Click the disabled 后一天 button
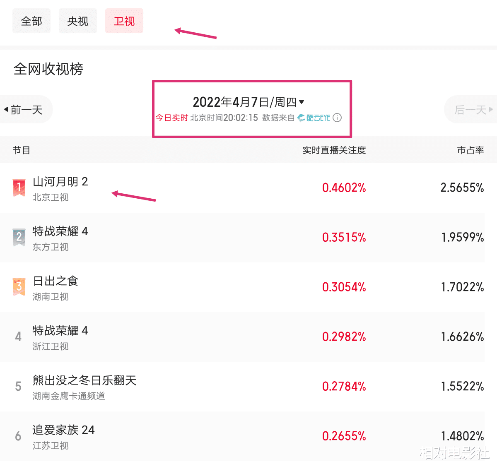497x469 pixels. [470, 110]
